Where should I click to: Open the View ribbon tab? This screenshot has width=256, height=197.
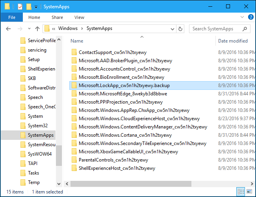(x=79, y=17)
